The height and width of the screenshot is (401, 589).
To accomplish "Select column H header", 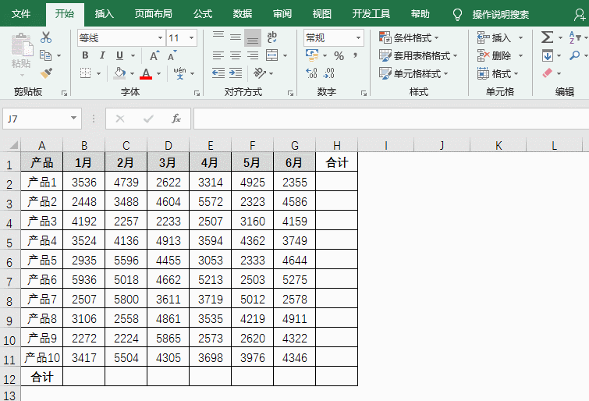I will click(336, 145).
